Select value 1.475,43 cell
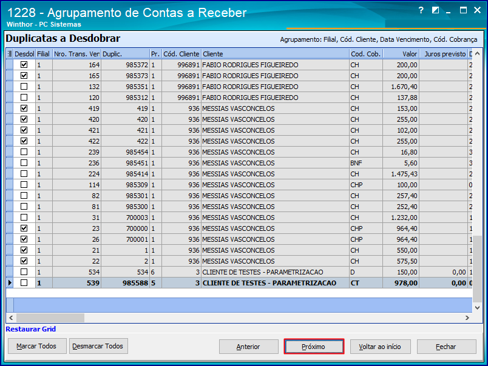This screenshot has height=366, width=488. click(401, 174)
